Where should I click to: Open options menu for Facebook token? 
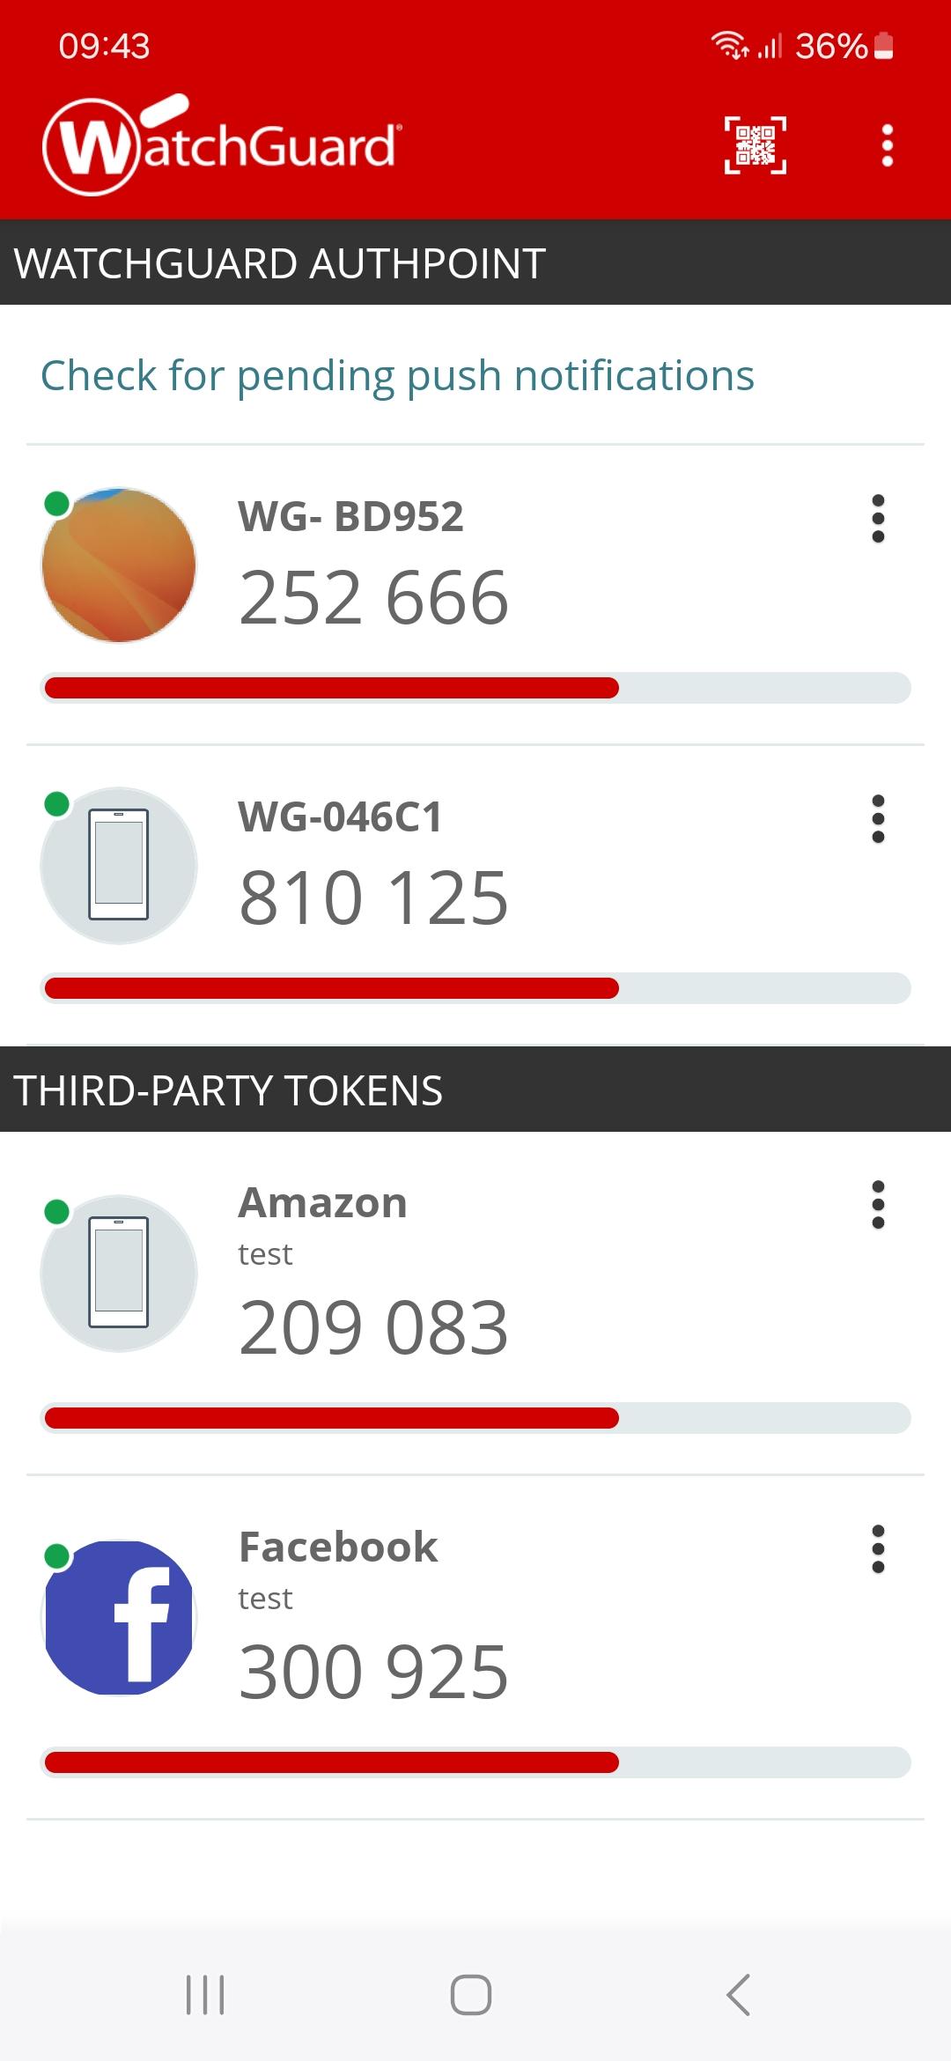coord(877,1549)
